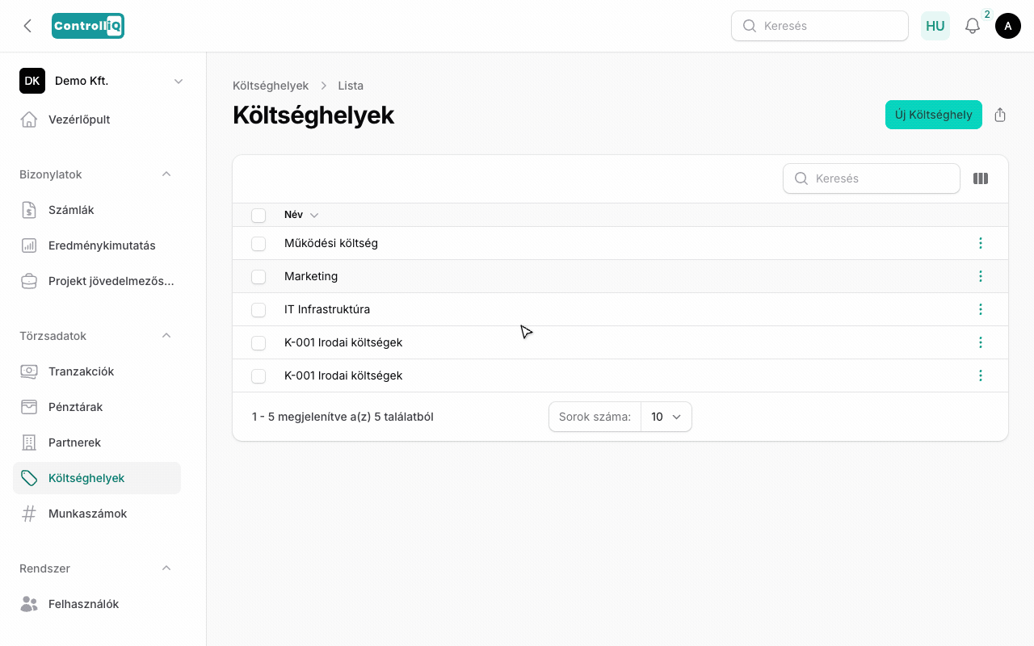Viewport: 1034px width, 646px height.
Task: Click the ControllIQ logo
Action: (x=88, y=26)
